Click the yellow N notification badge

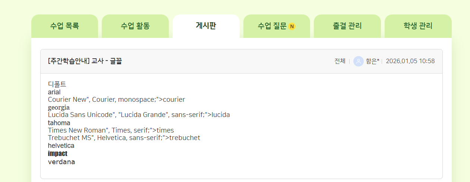tap(292, 26)
